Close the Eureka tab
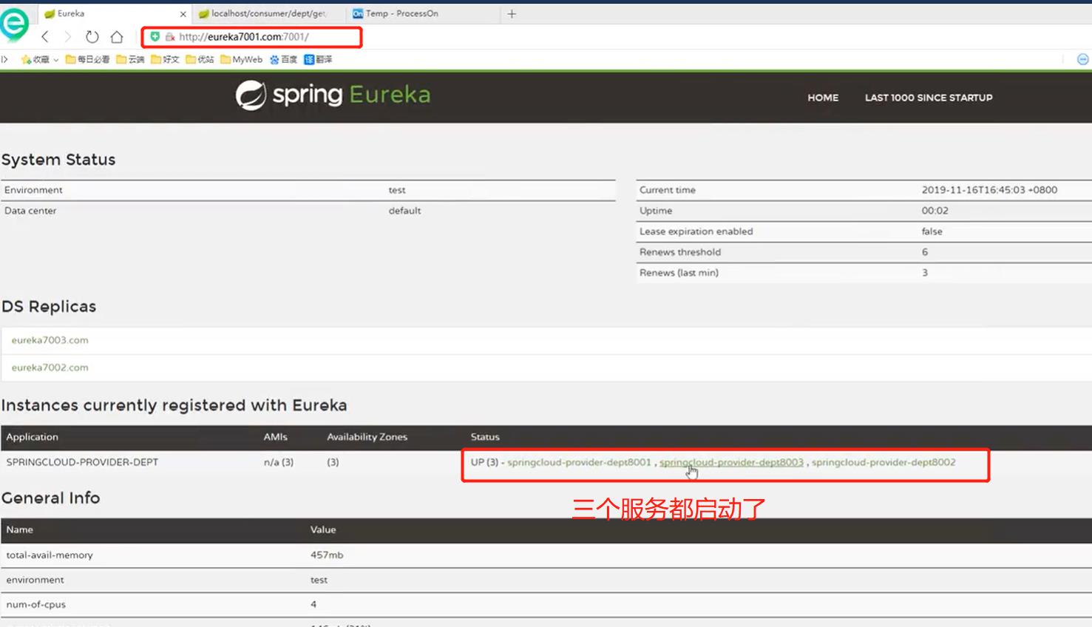This screenshot has height=627, width=1092. tap(183, 14)
